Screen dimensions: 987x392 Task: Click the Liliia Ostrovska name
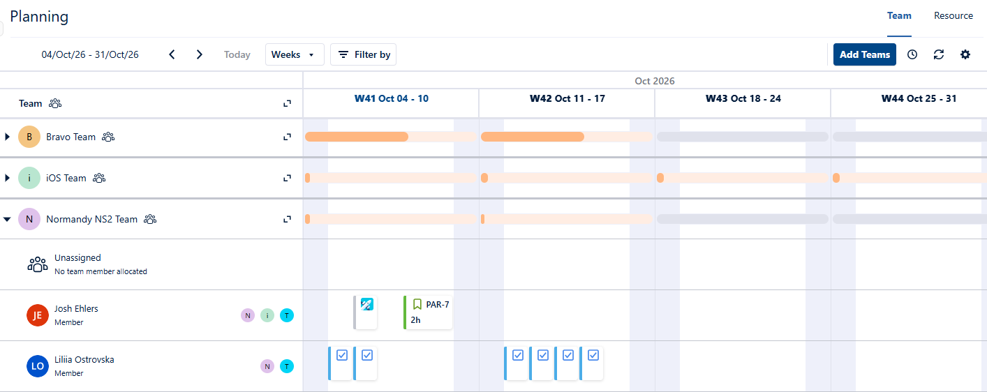point(84,360)
